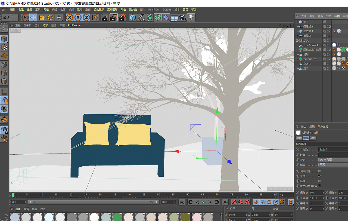Uncheck 使用凹凸 UVW checkbox
Viewport: 348px width, 221px height.
tap(319, 186)
